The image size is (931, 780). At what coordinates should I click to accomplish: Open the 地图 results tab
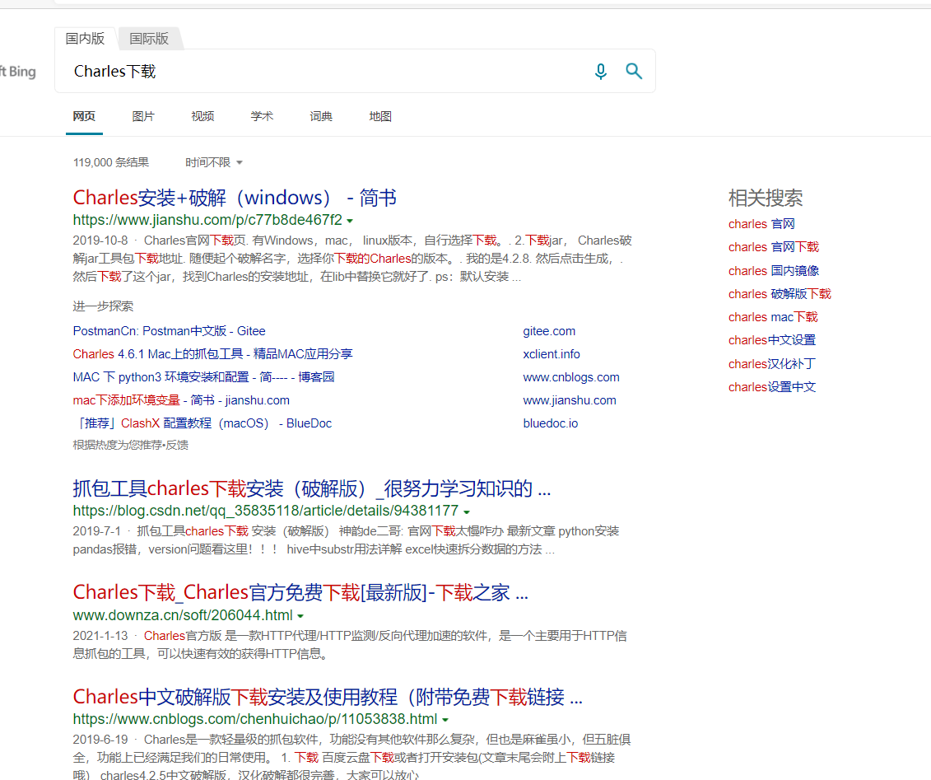pos(380,116)
